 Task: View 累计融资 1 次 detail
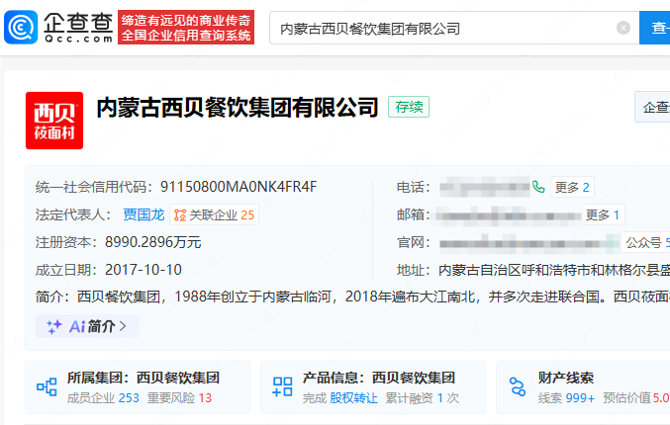point(423,398)
